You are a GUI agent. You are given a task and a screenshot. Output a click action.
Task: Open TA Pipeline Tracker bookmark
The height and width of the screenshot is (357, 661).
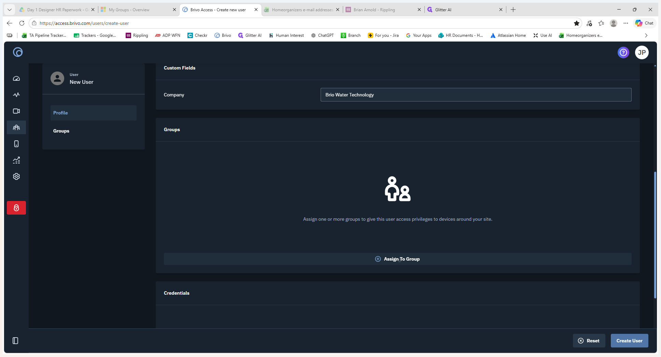44,35
